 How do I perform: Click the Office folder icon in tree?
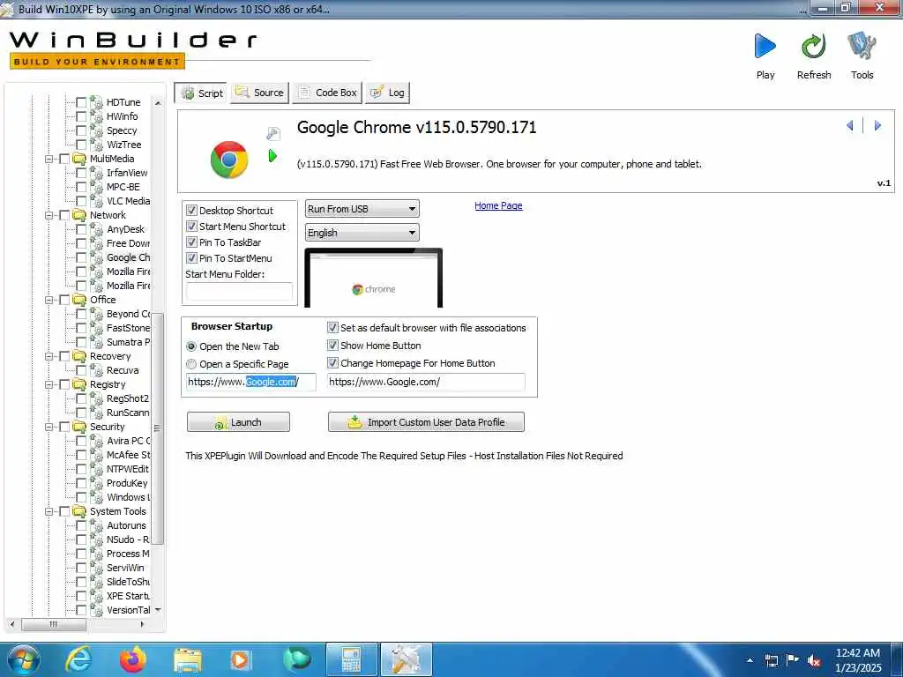click(79, 300)
